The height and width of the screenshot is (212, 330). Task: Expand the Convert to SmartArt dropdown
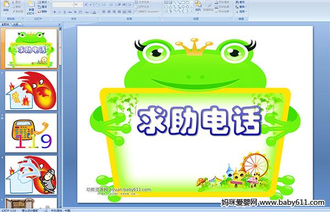click(x=161, y=12)
